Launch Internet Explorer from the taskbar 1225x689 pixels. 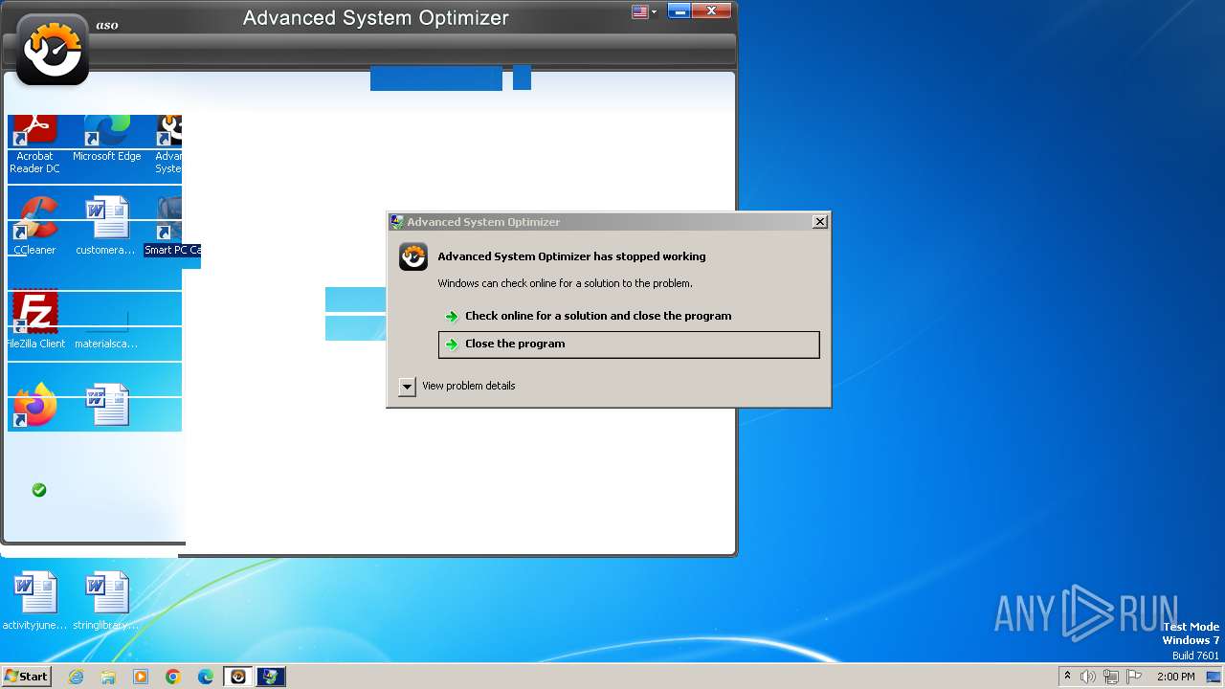click(x=77, y=677)
